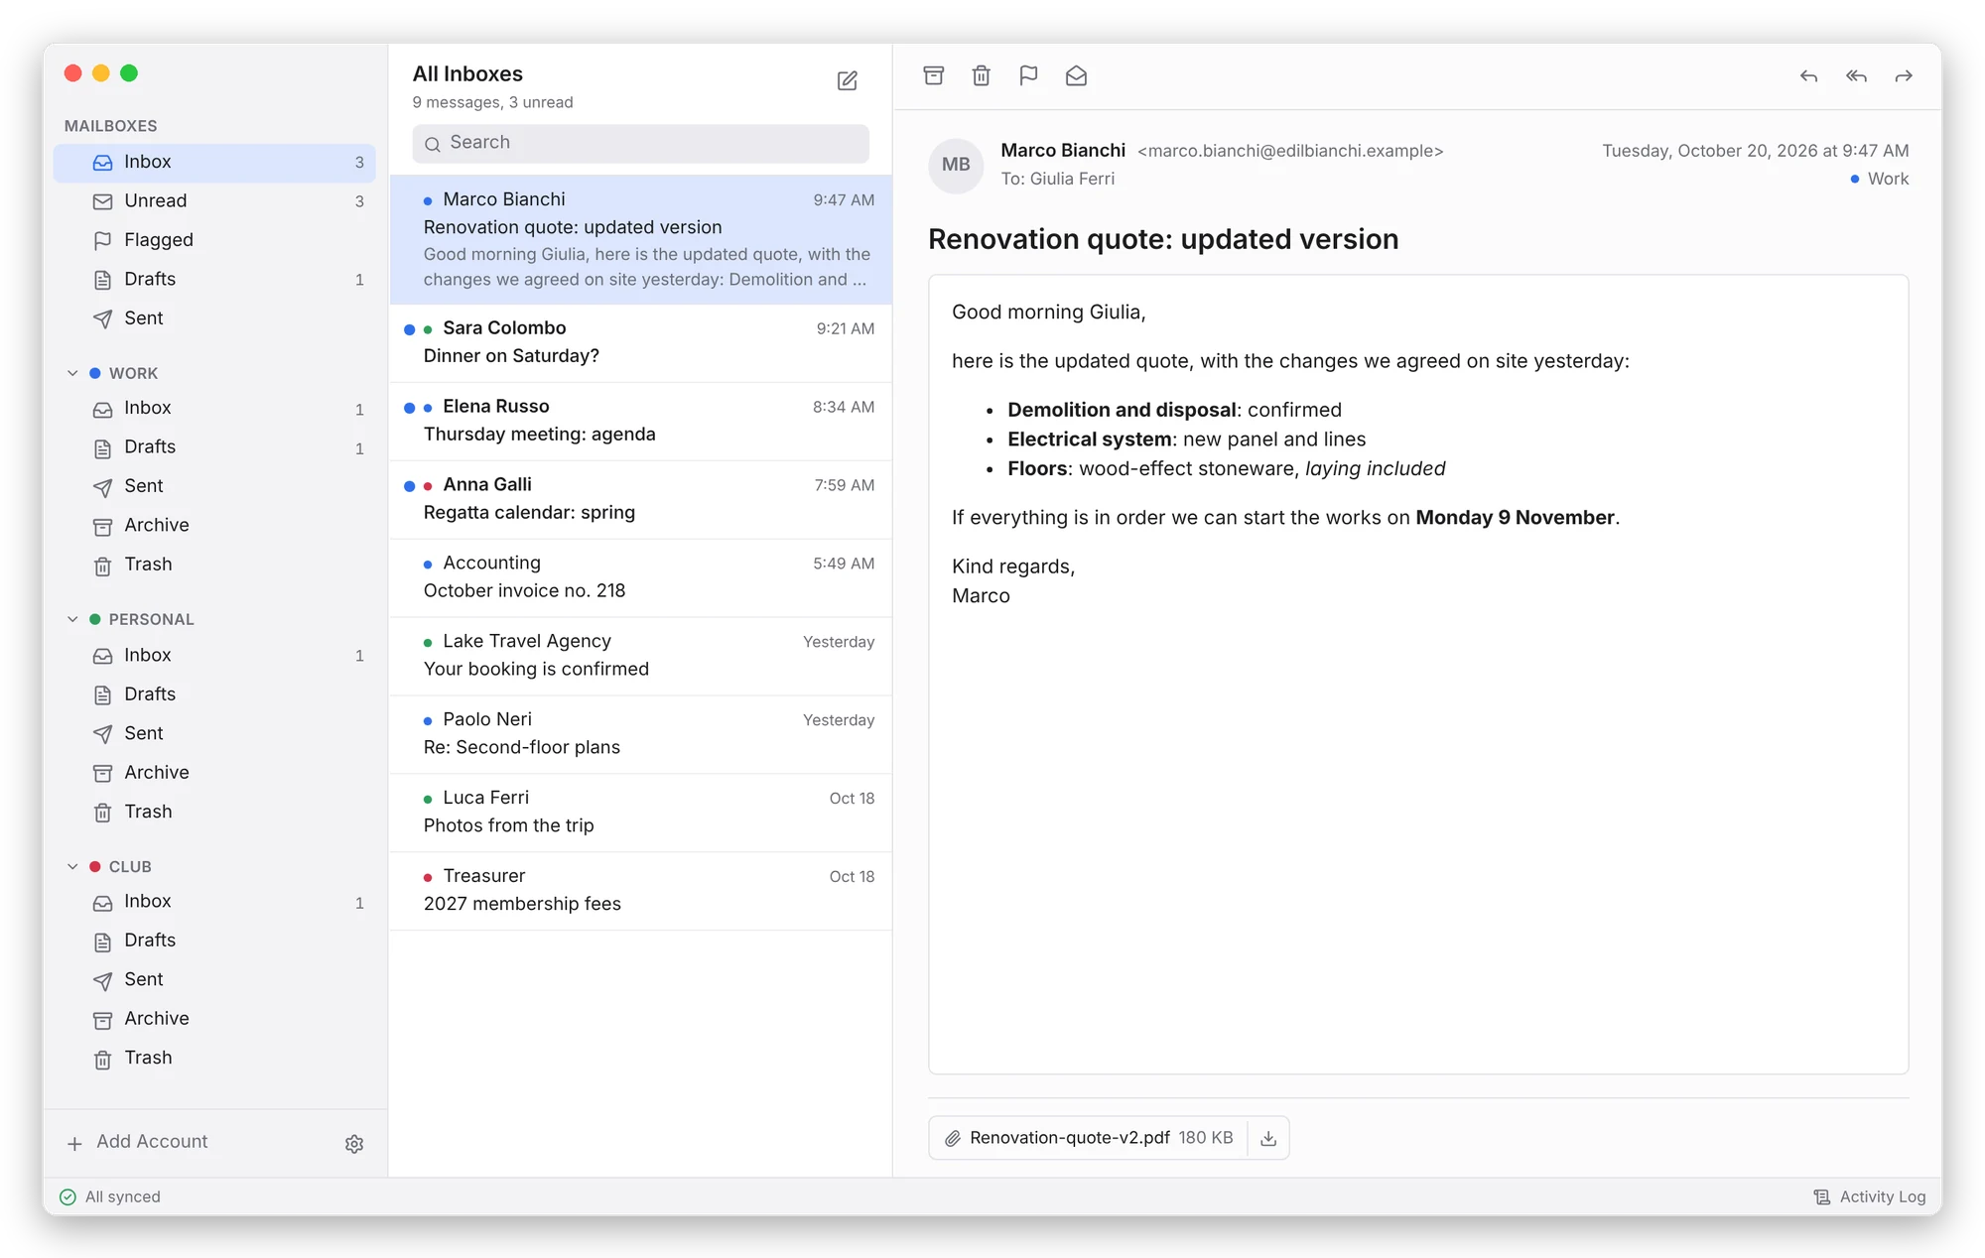Open the Personal account Trash folder
The width and height of the screenshot is (1985, 1258).
(214, 813)
